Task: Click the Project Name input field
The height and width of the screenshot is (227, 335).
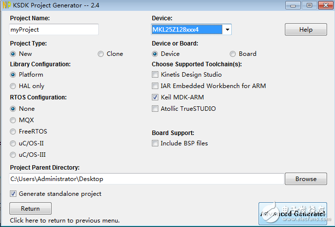Action: tap(54, 29)
